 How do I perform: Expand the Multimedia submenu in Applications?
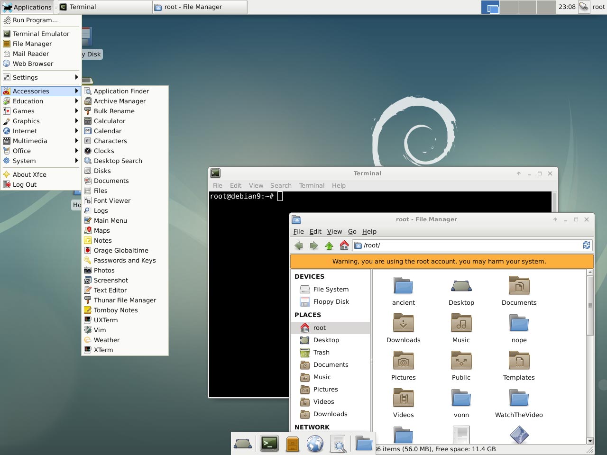tap(31, 141)
